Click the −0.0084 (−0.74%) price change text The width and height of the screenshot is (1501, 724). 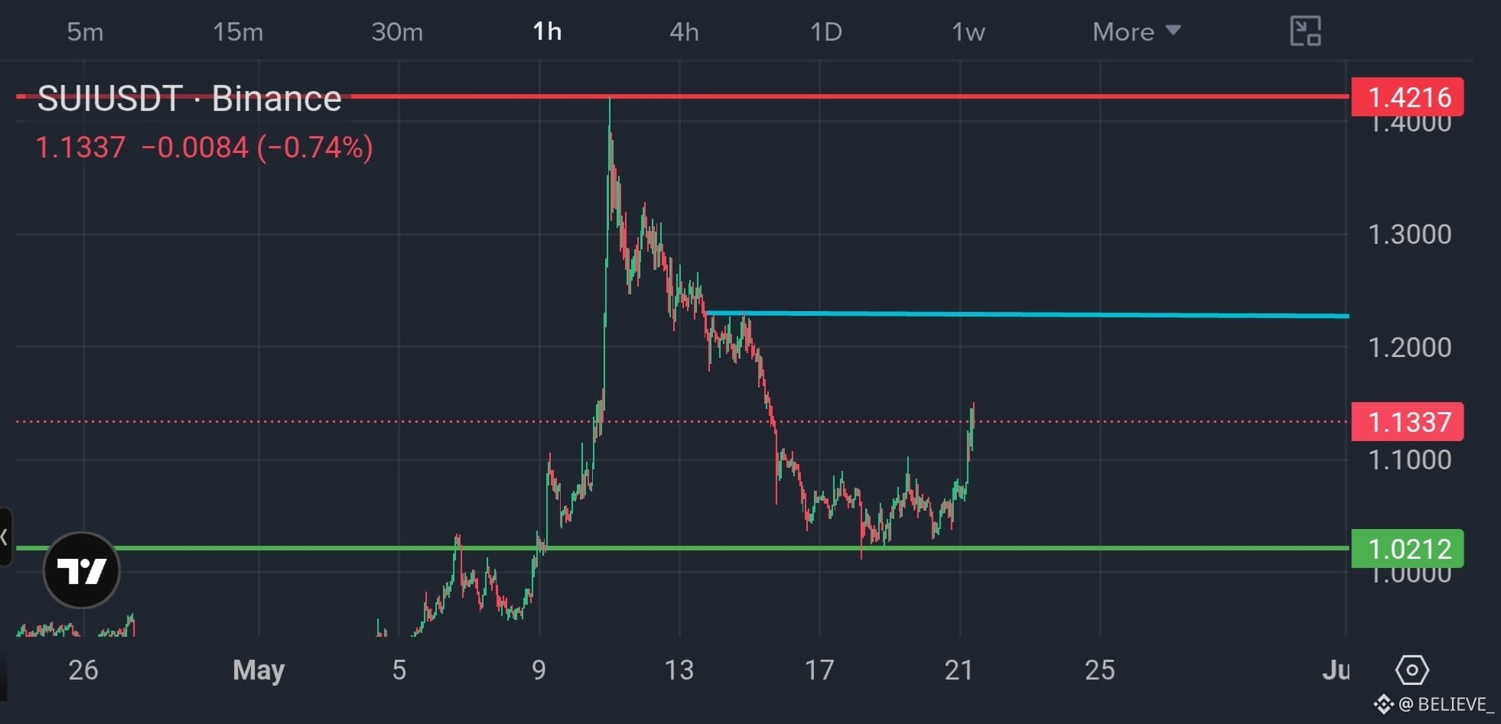[257, 147]
